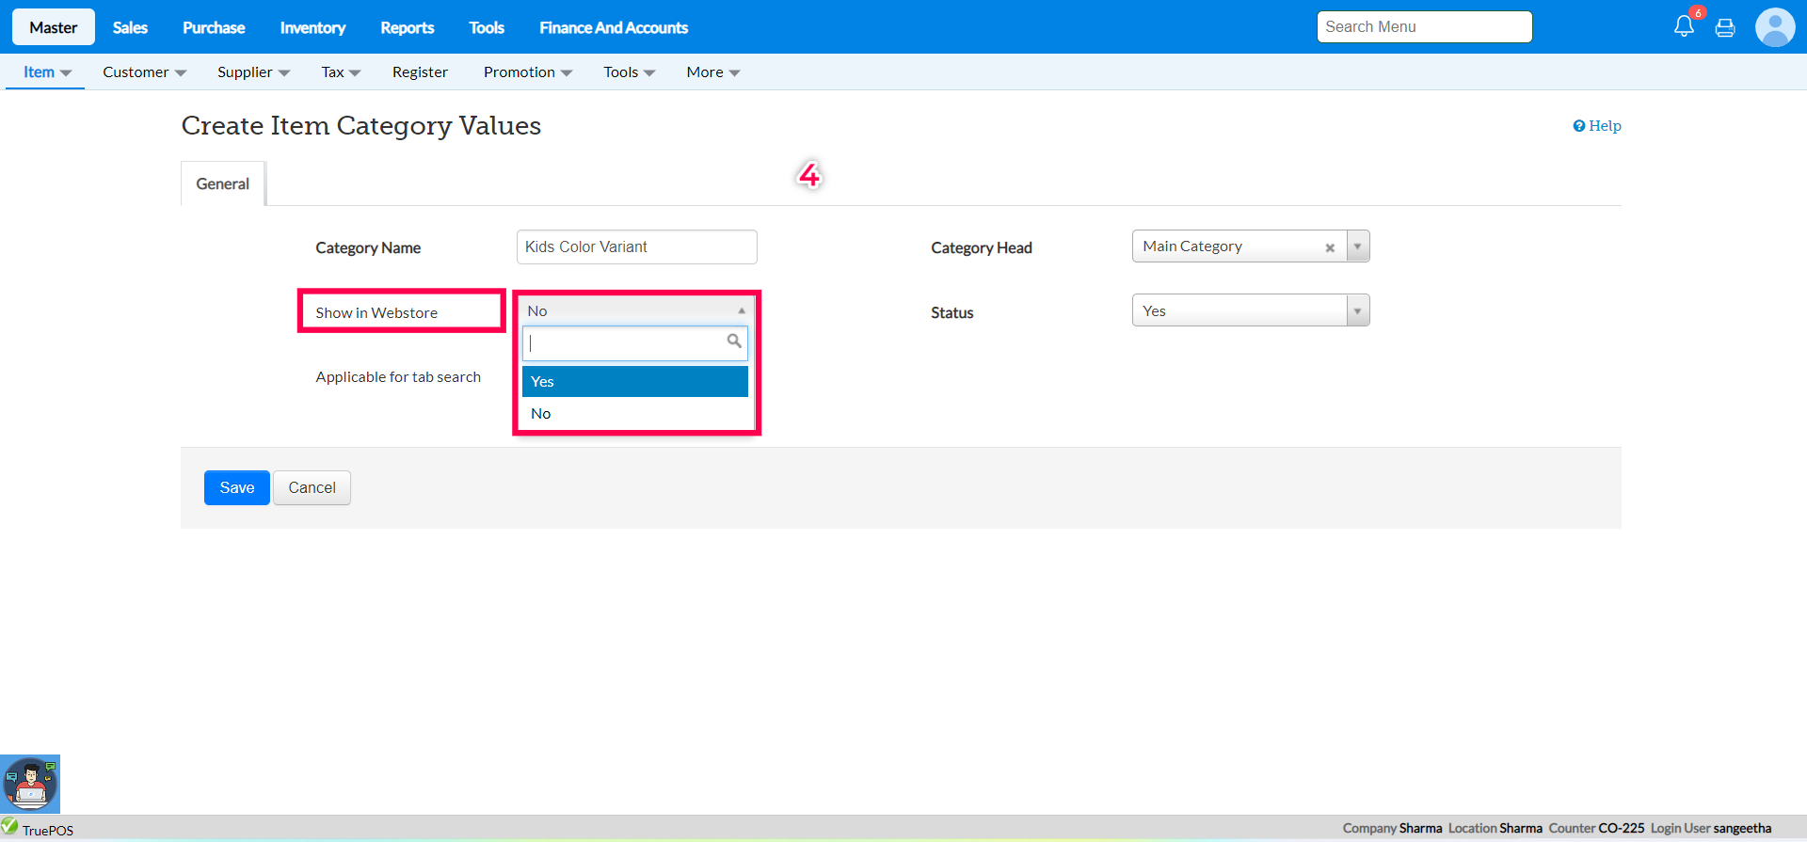
Task: Click the Save button
Action: coord(236,487)
